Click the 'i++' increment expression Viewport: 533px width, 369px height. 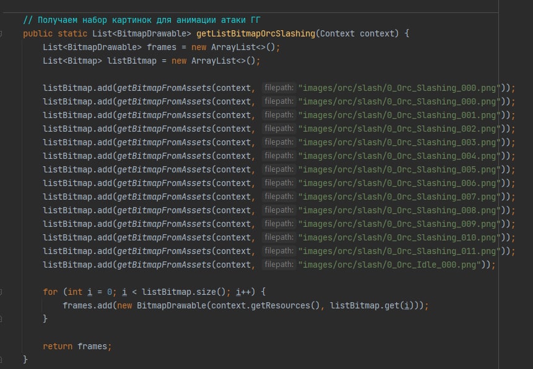pos(243,292)
